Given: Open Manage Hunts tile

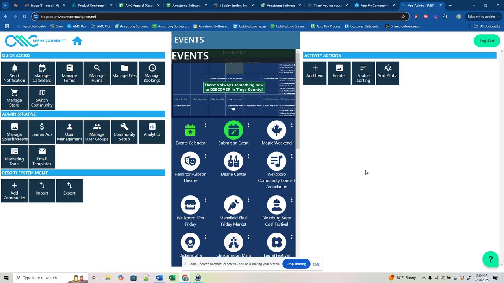Looking at the screenshot, I should tap(97, 73).
